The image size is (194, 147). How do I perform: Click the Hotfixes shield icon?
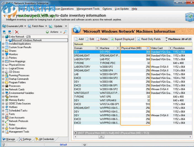[x=7, y=107]
